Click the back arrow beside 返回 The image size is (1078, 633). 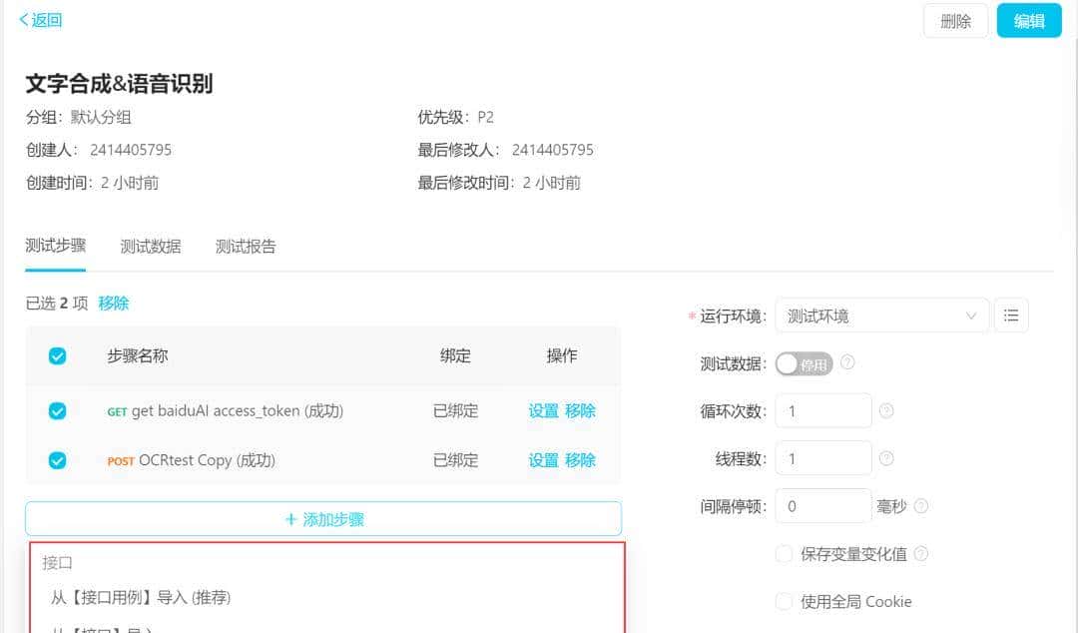click(25, 19)
